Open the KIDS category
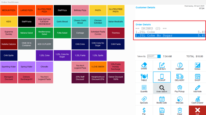 [9, 21]
